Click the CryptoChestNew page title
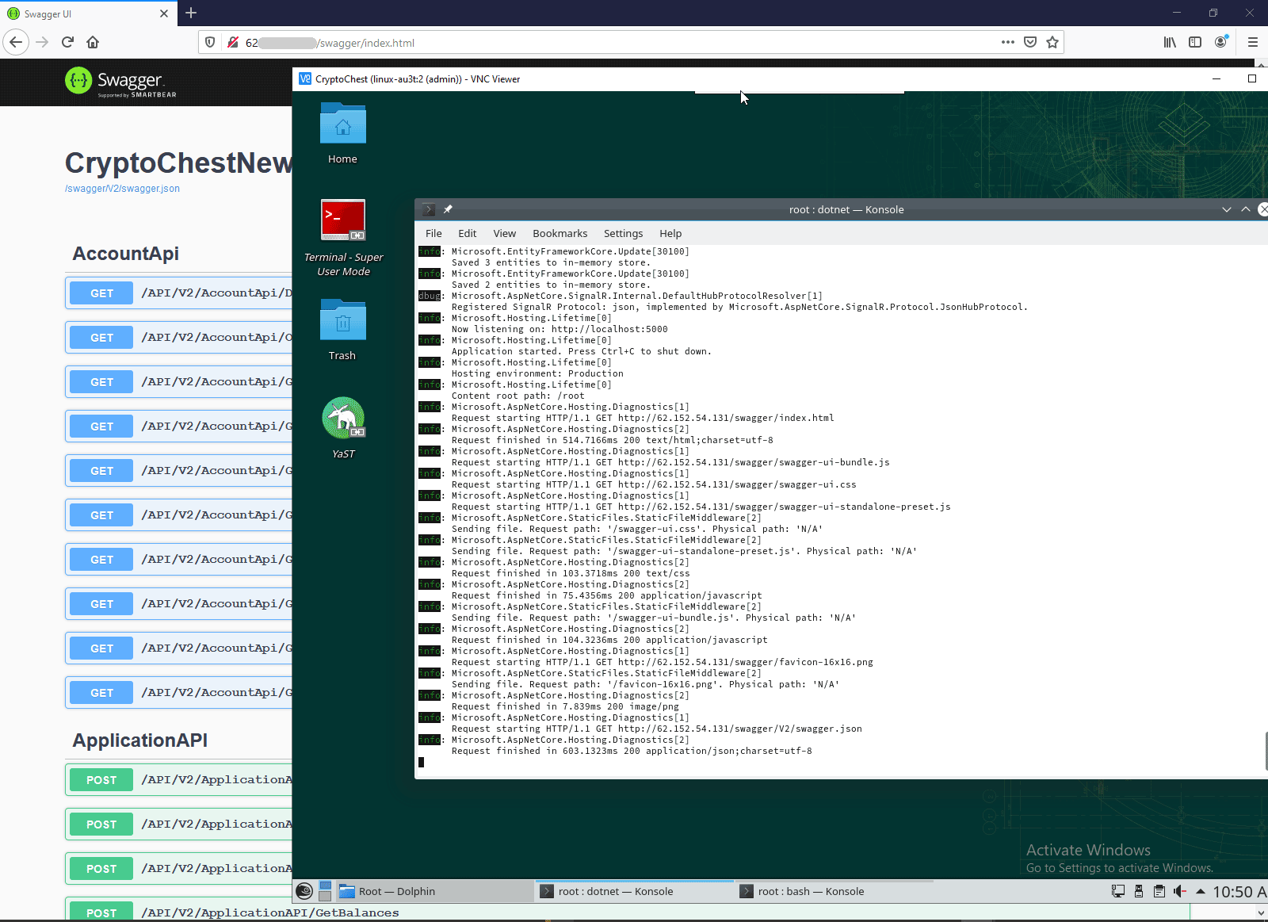The image size is (1268, 922). point(178,163)
